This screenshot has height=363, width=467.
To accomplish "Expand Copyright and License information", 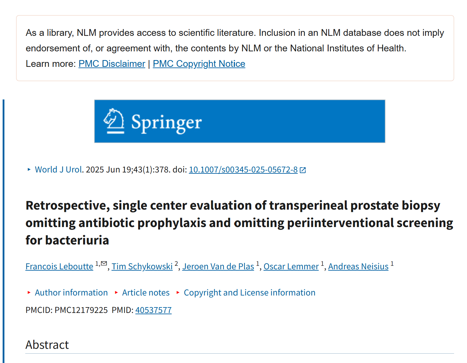I will click(x=249, y=293).
